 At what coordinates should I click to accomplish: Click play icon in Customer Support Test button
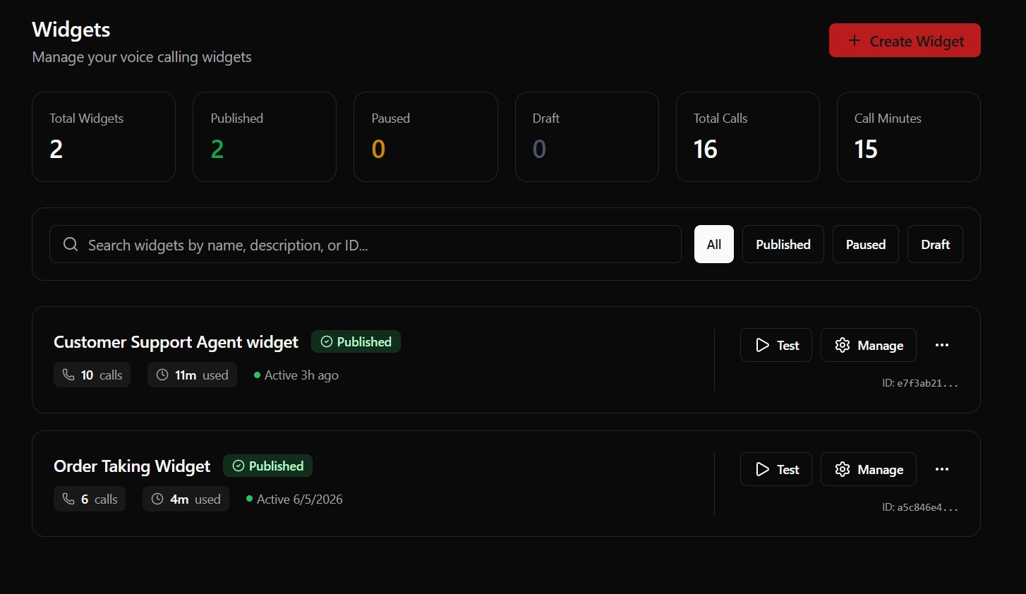pos(762,345)
